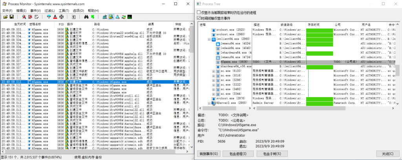Click the RServer3.exe process icon
Image resolution: width=402 pixels, height=160 pixels.
coord(214,103)
